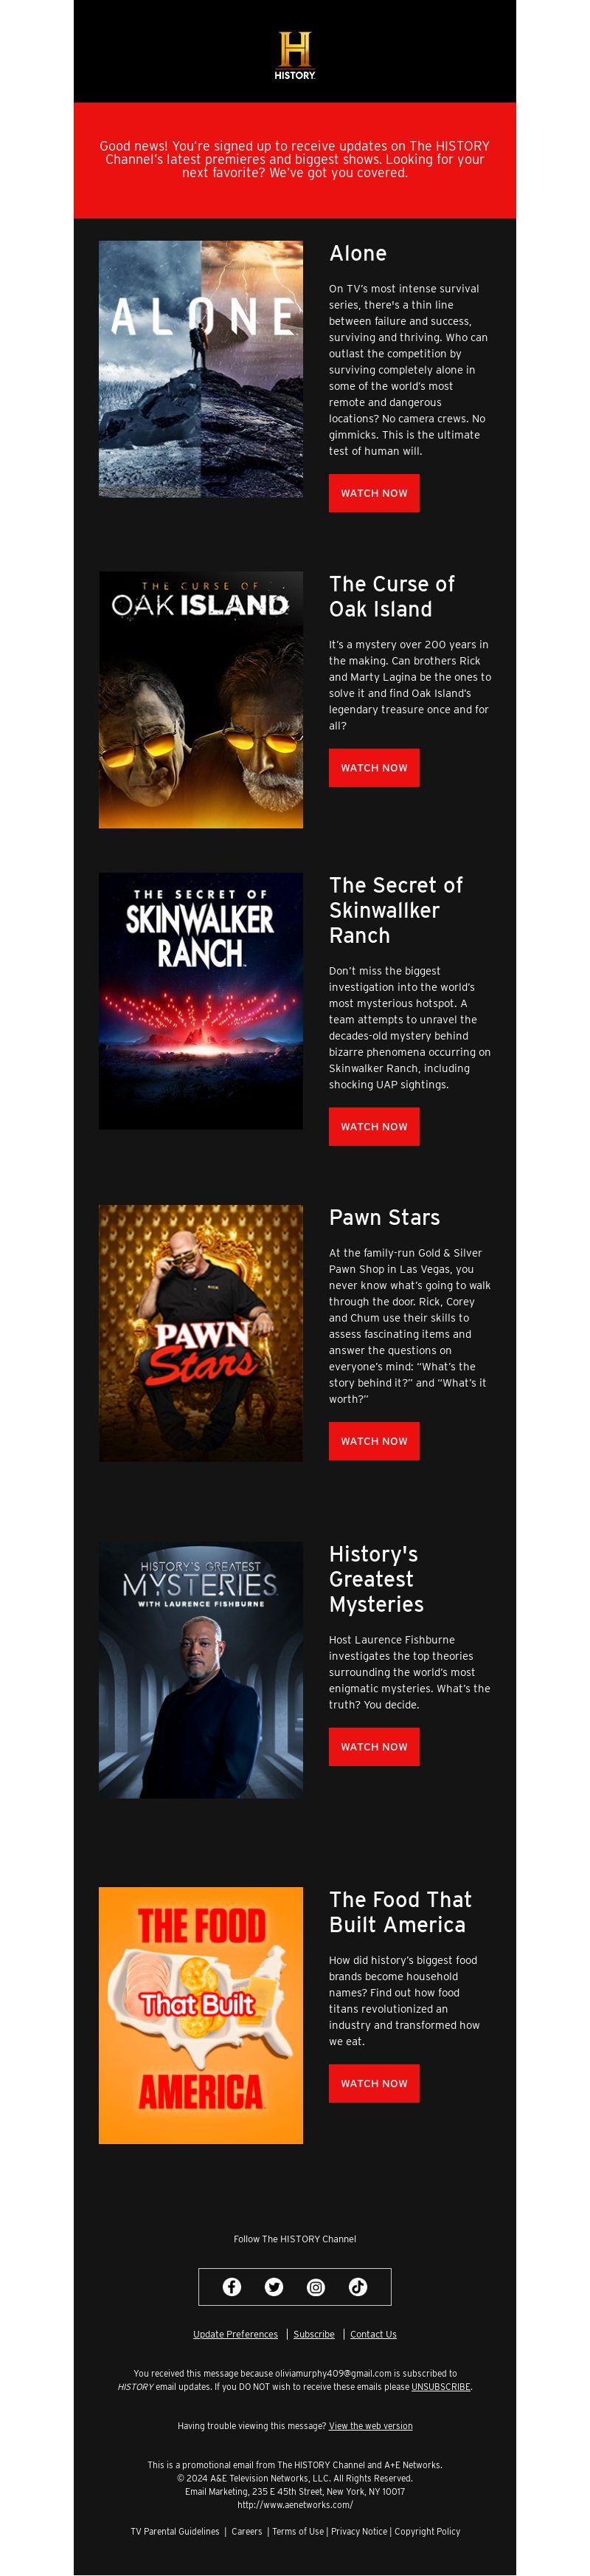Click Watch Now for Alone
This screenshot has width=590, height=2576.
click(373, 493)
